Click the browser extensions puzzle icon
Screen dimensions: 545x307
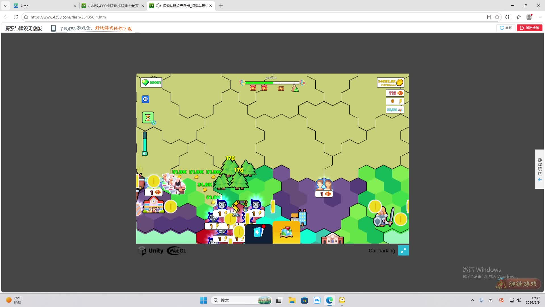coord(508,17)
